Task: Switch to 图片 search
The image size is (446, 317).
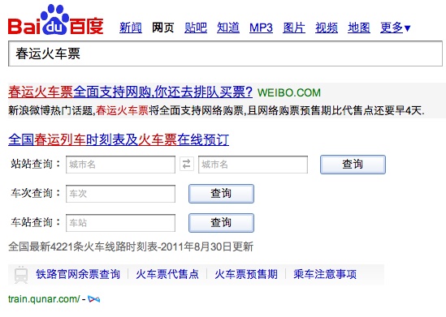Action: pyautogui.click(x=294, y=28)
